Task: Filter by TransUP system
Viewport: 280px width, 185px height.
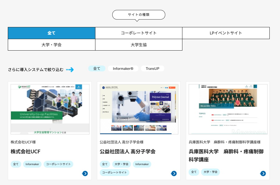Action: point(152,69)
